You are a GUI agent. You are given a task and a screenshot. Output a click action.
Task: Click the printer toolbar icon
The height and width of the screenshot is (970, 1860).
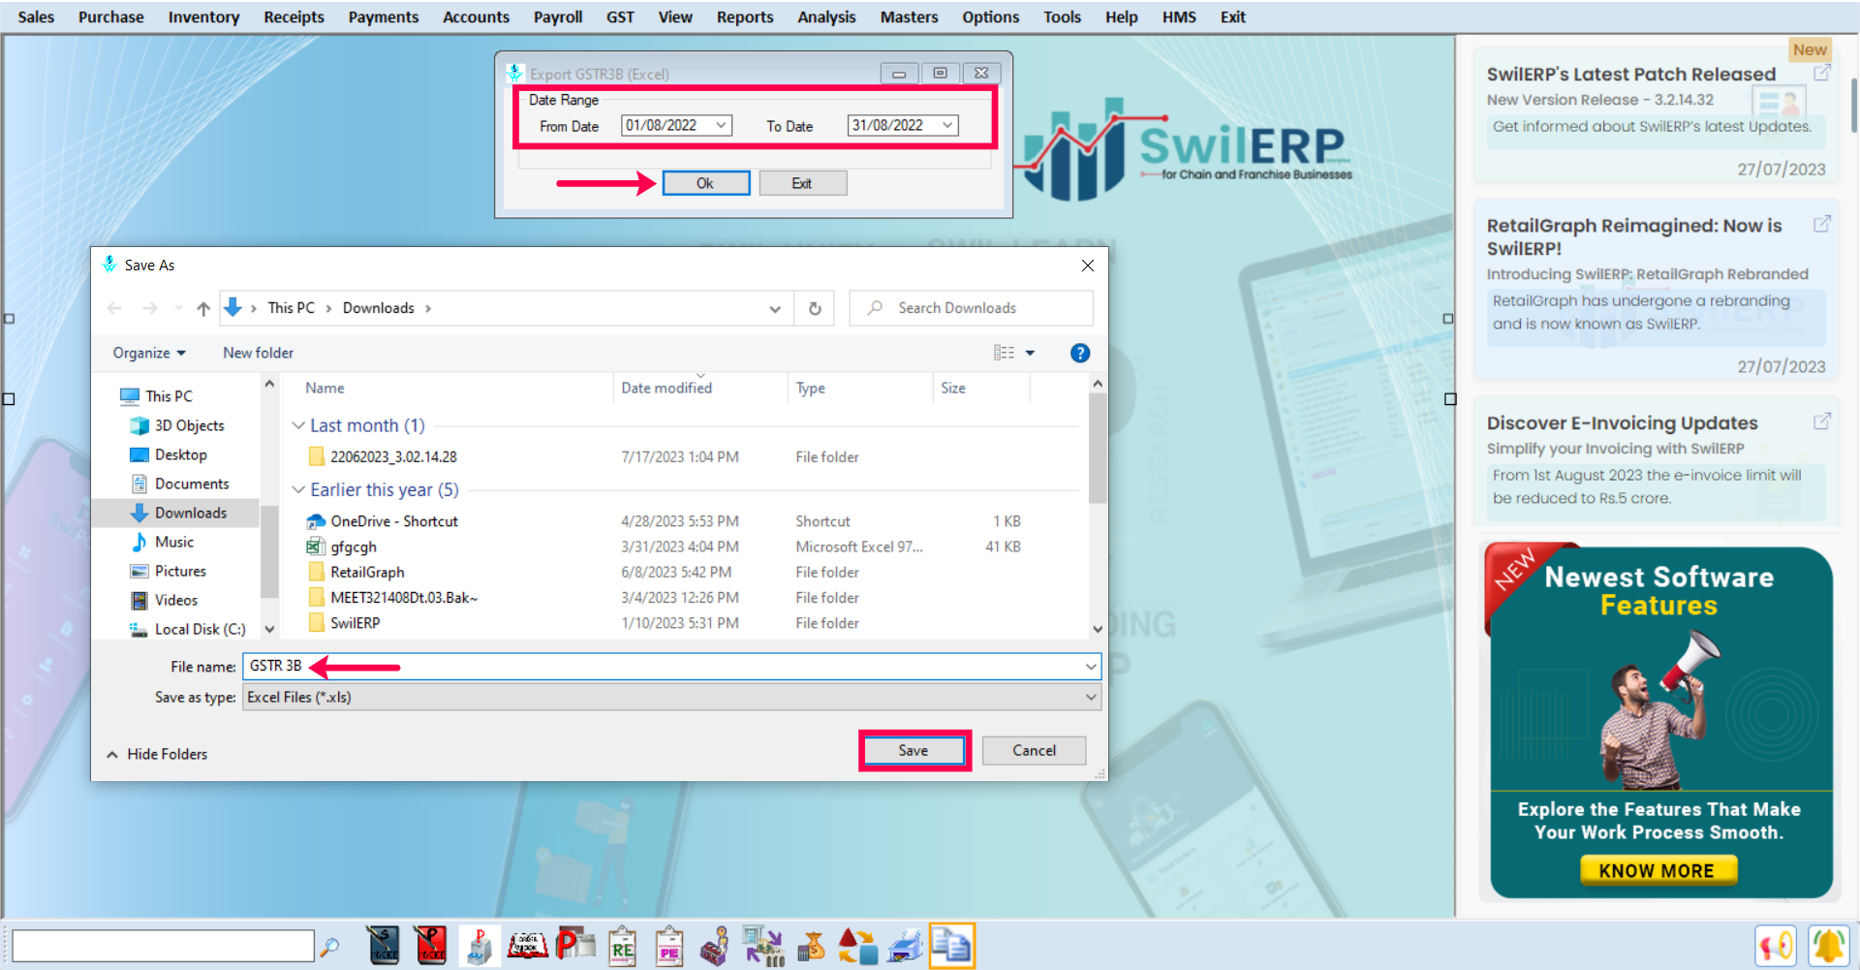[x=906, y=947]
